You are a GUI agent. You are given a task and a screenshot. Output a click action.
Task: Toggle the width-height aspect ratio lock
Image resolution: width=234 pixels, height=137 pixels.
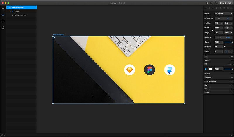point(213,30)
